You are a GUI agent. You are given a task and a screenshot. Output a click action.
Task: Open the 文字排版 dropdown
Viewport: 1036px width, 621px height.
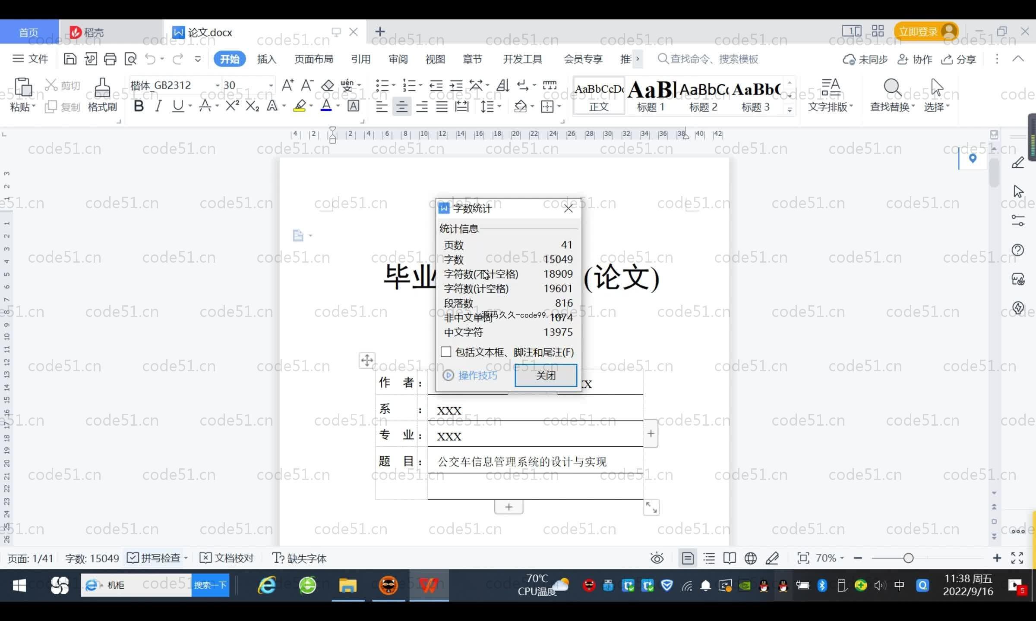(x=830, y=107)
